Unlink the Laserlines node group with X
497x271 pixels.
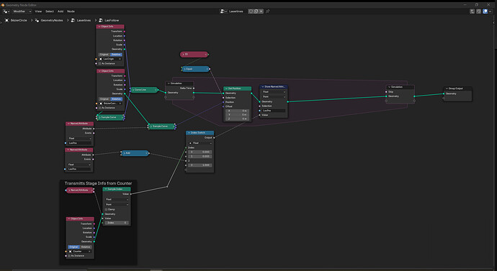coord(261,12)
